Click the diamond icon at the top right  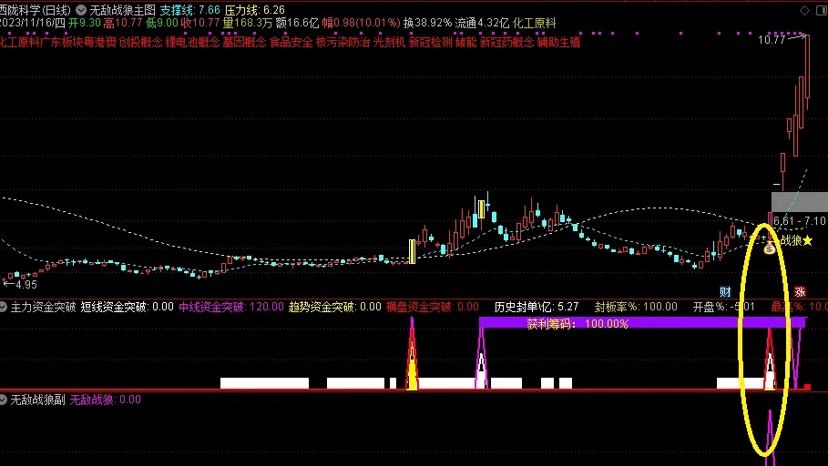coord(804,10)
